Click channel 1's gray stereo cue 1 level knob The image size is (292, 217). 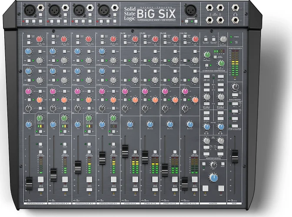pos(40,60)
